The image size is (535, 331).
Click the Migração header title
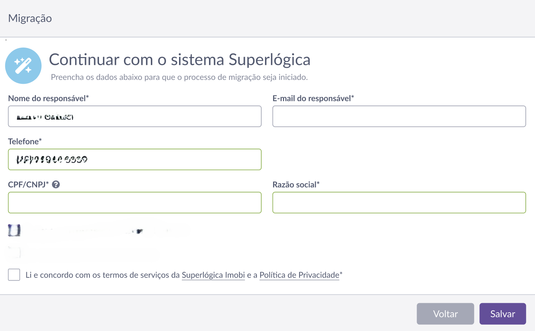point(30,18)
